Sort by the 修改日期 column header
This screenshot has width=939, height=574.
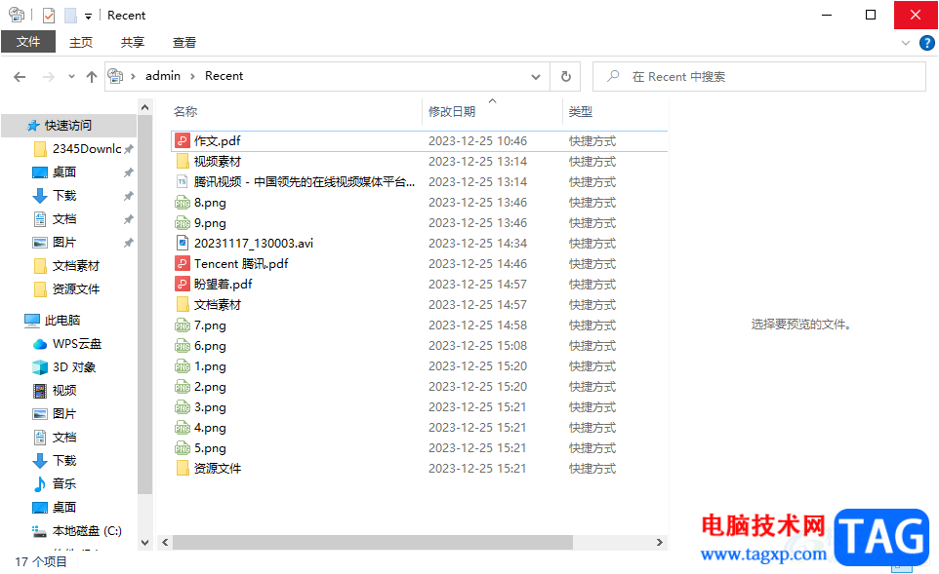452,111
